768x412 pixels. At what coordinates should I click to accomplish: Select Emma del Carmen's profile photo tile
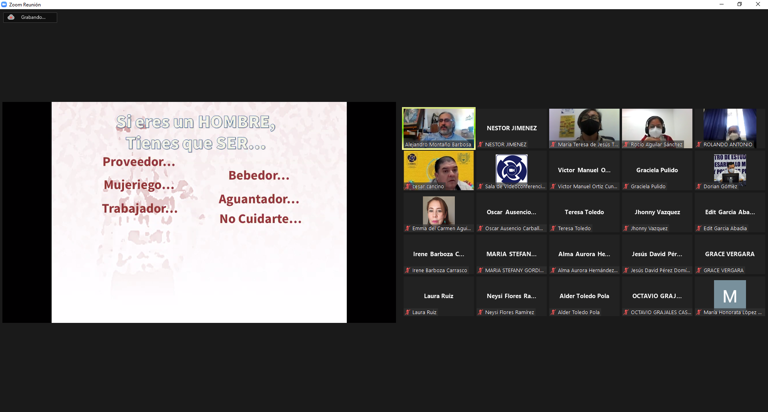tap(438, 210)
